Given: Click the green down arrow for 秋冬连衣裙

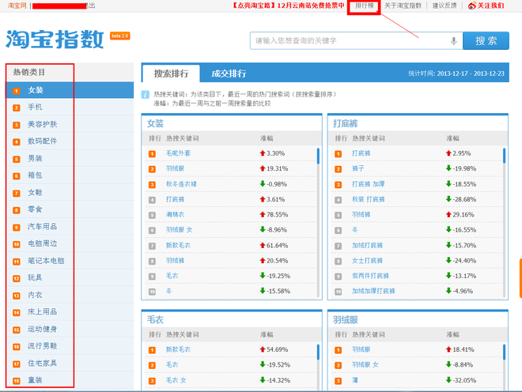Looking at the screenshot, I should click(263, 183).
